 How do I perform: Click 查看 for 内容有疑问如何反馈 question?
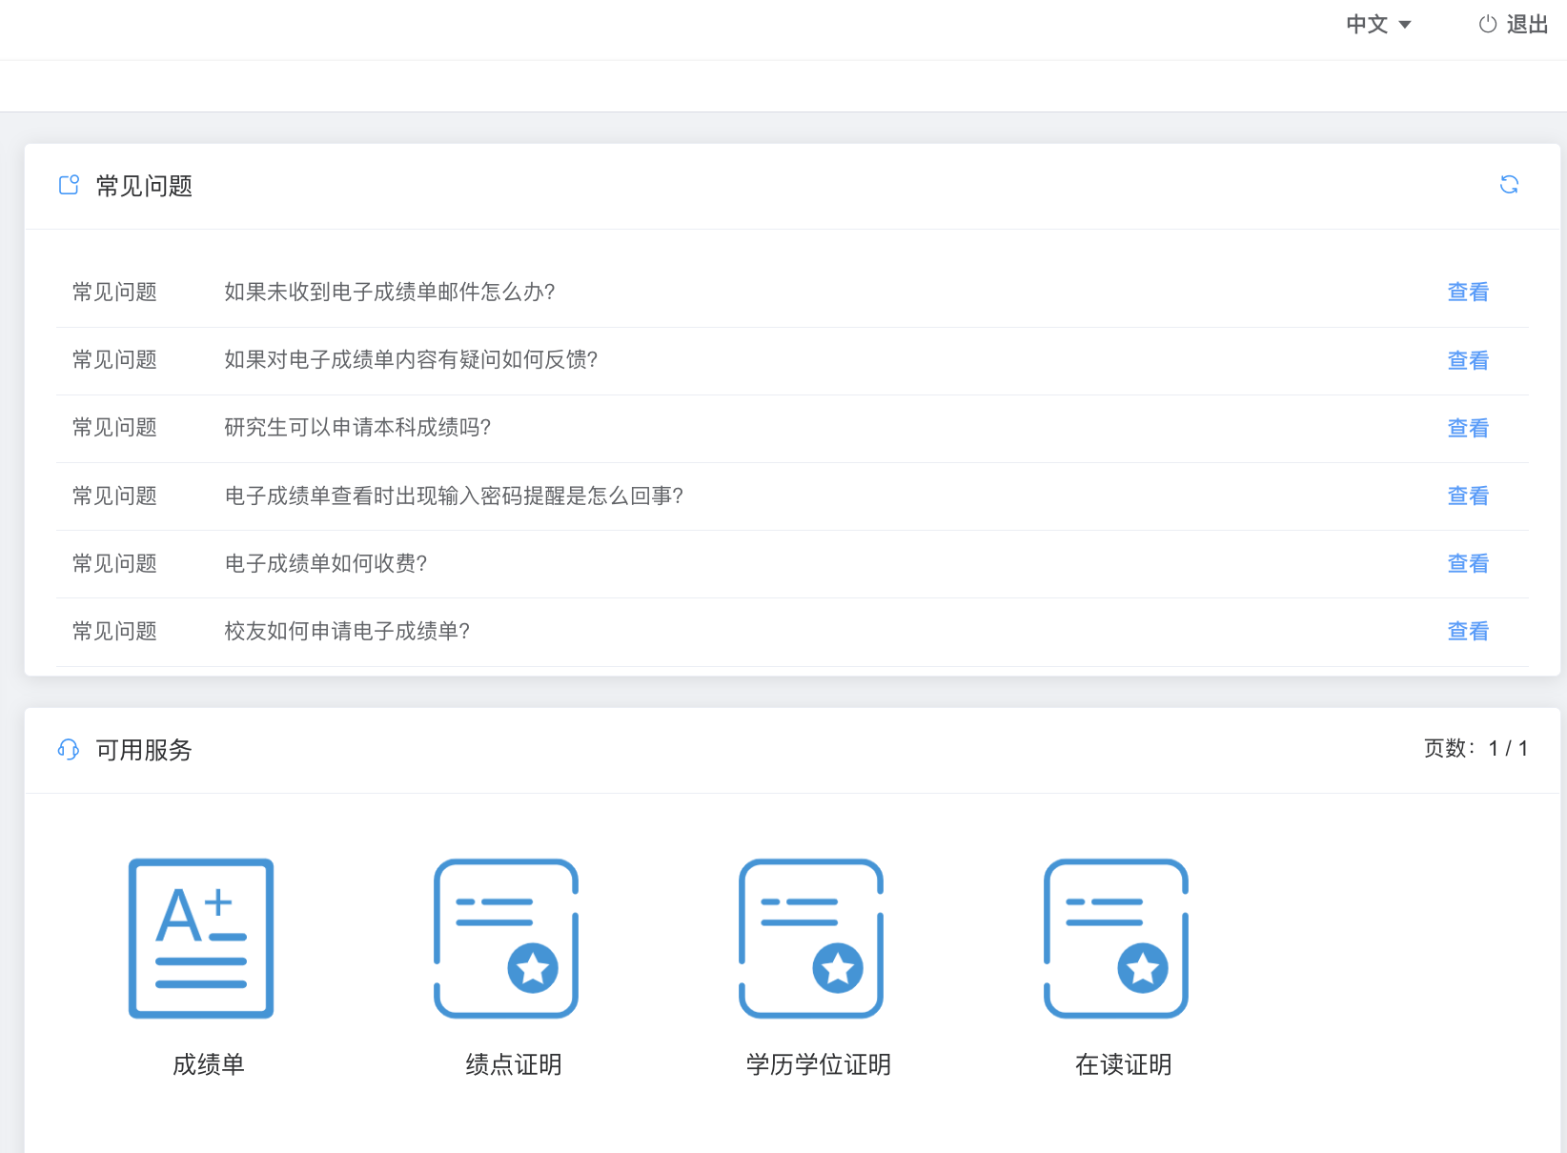[x=1467, y=360]
